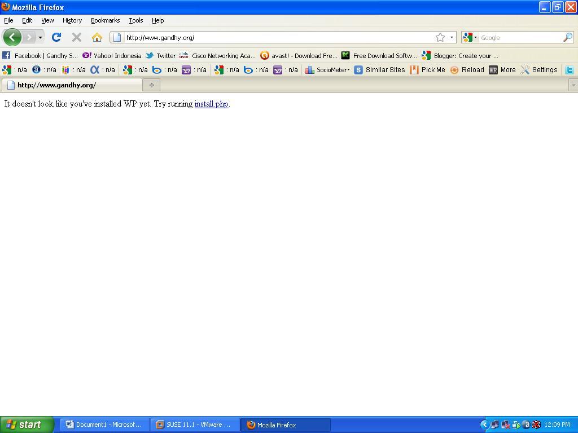Open the Blogger: Create your bookmark
Screen dimensions: 578x433
[x=460, y=56]
